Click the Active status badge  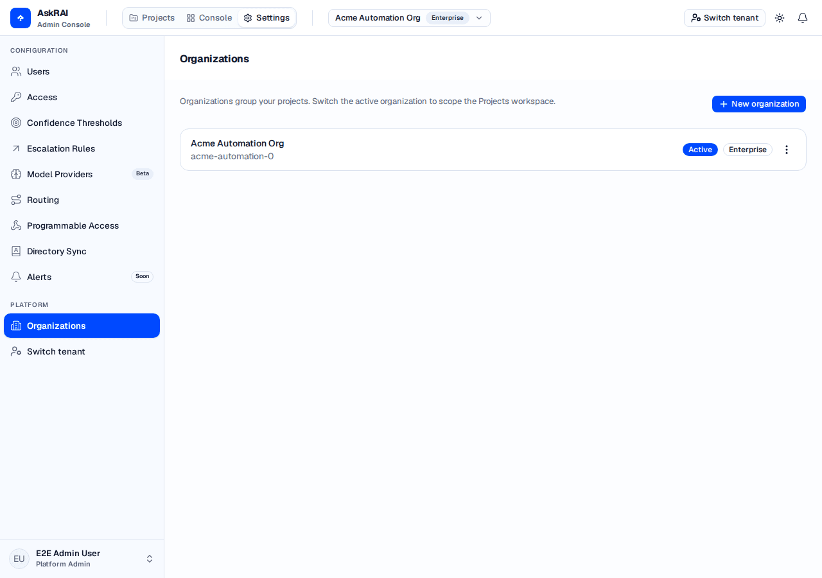700,150
